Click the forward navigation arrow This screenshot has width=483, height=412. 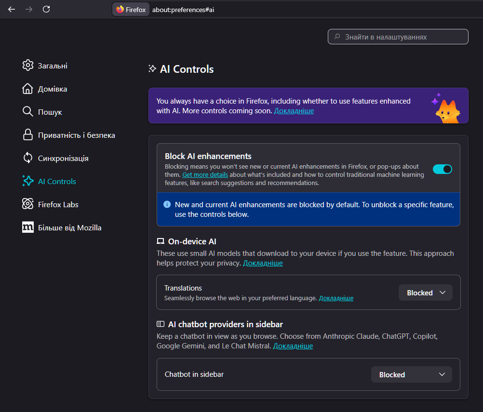click(x=29, y=9)
